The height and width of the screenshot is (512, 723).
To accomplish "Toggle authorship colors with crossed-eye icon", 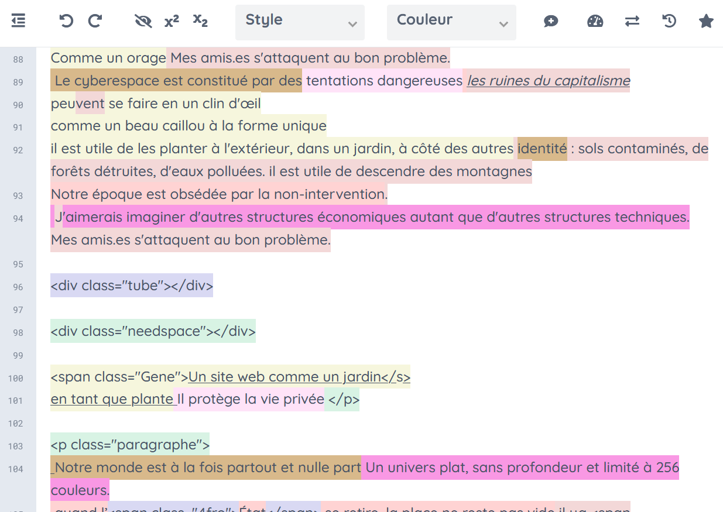I will (143, 21).
